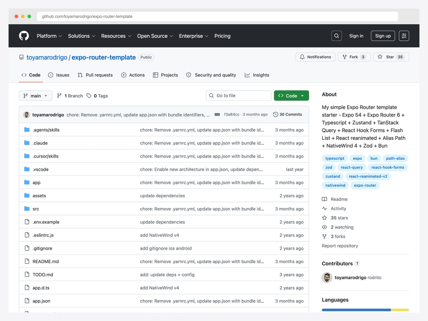Screen dimensions: 428x321
Task: Open the Security and quality tab
Action: [211, 75]
